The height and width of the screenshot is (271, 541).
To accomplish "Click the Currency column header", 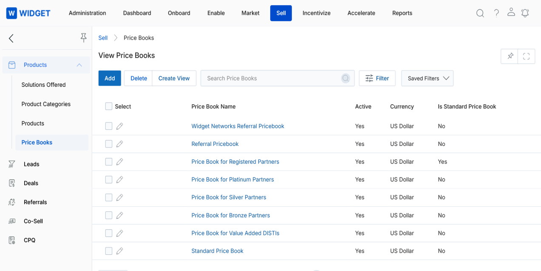I will 402,106.
